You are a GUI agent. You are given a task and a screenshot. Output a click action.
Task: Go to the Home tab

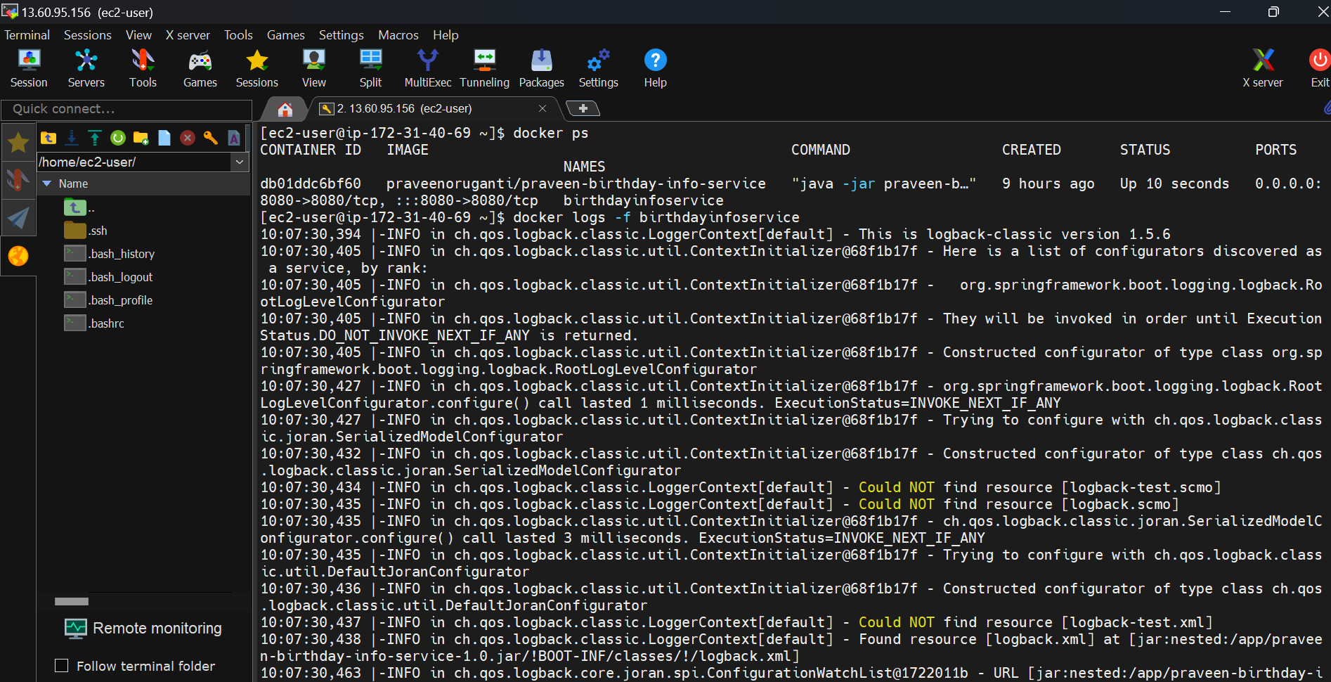point(285,109)
